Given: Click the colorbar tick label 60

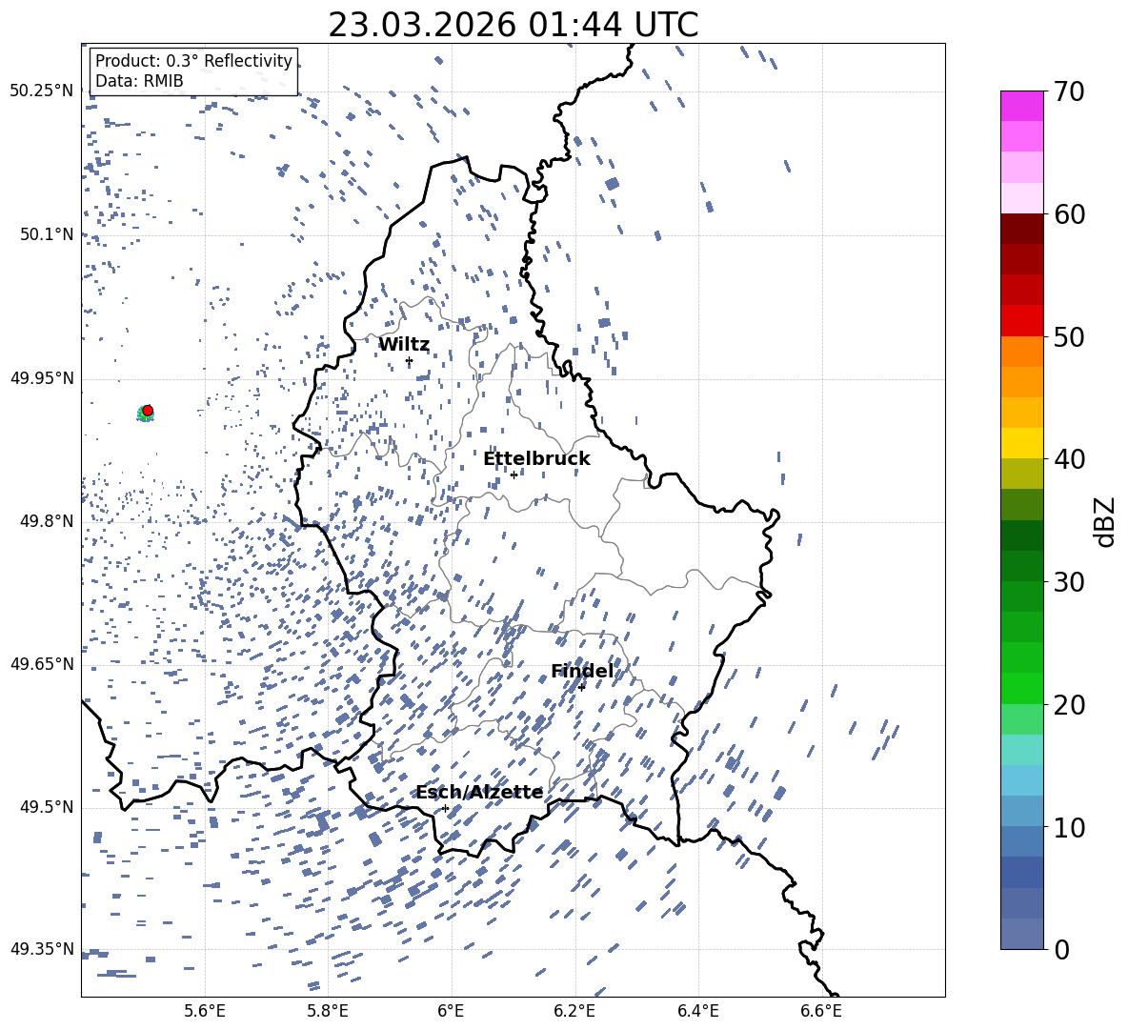Looking at the screenshot, I should click(1070, 214).
